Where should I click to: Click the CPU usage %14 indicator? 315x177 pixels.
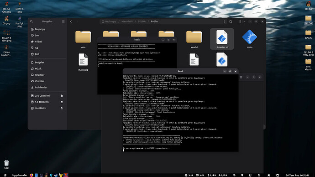pyautogui.click(x=189, y=175)
